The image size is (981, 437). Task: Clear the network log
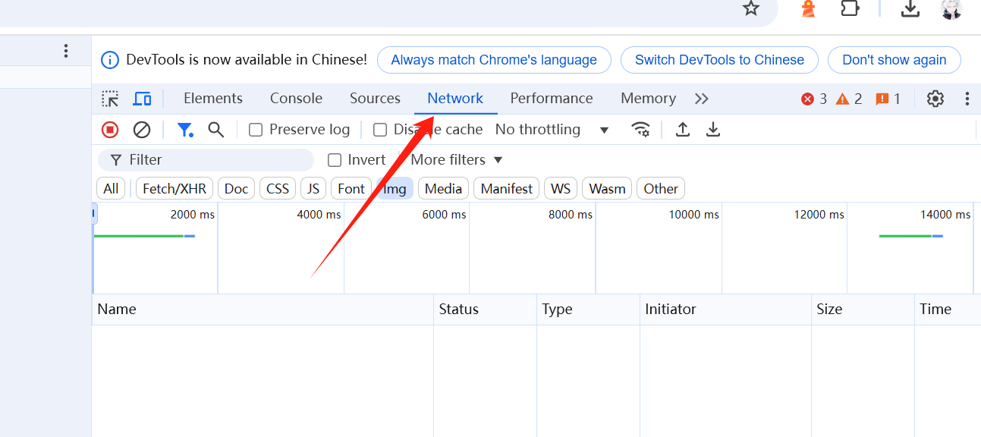[142, 130]
